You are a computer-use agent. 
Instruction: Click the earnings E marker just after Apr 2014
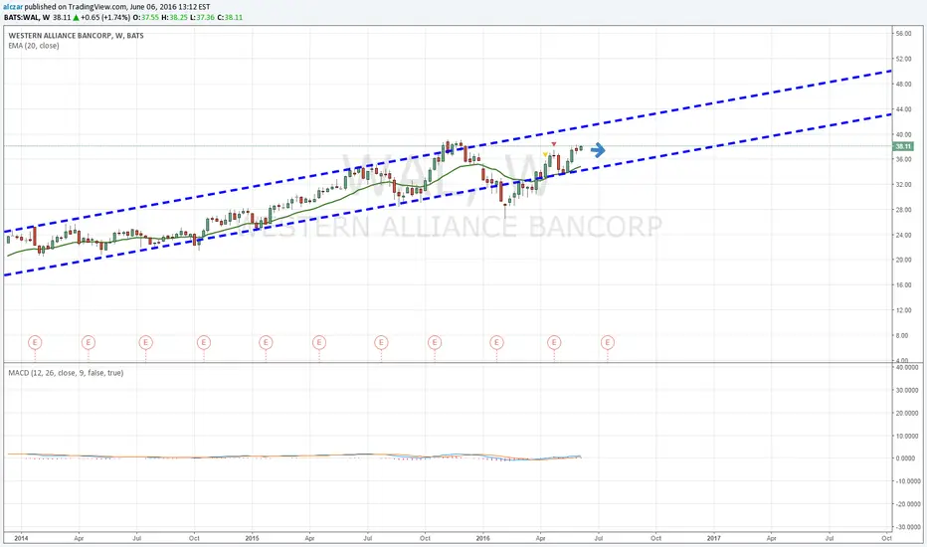[89, 342]
